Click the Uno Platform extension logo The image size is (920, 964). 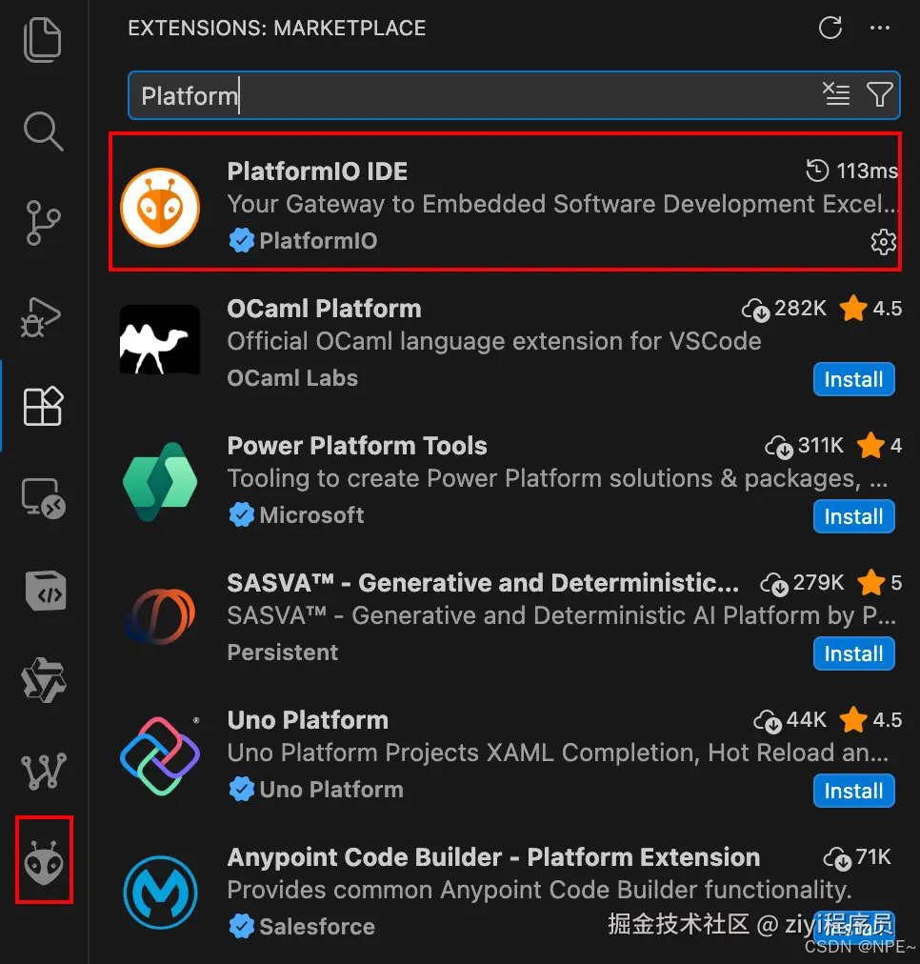click(160, 755)
